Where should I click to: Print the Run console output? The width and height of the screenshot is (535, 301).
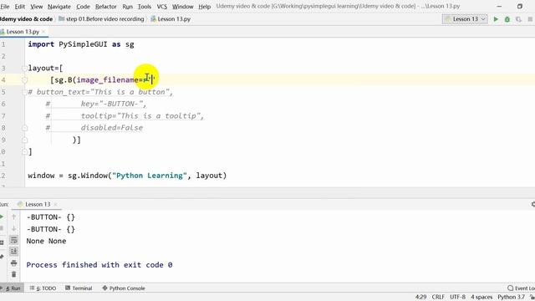[x=13, y=263]
